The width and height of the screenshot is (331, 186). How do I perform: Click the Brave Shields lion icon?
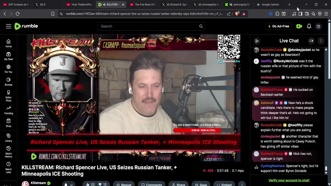click(x=237, y=14)
